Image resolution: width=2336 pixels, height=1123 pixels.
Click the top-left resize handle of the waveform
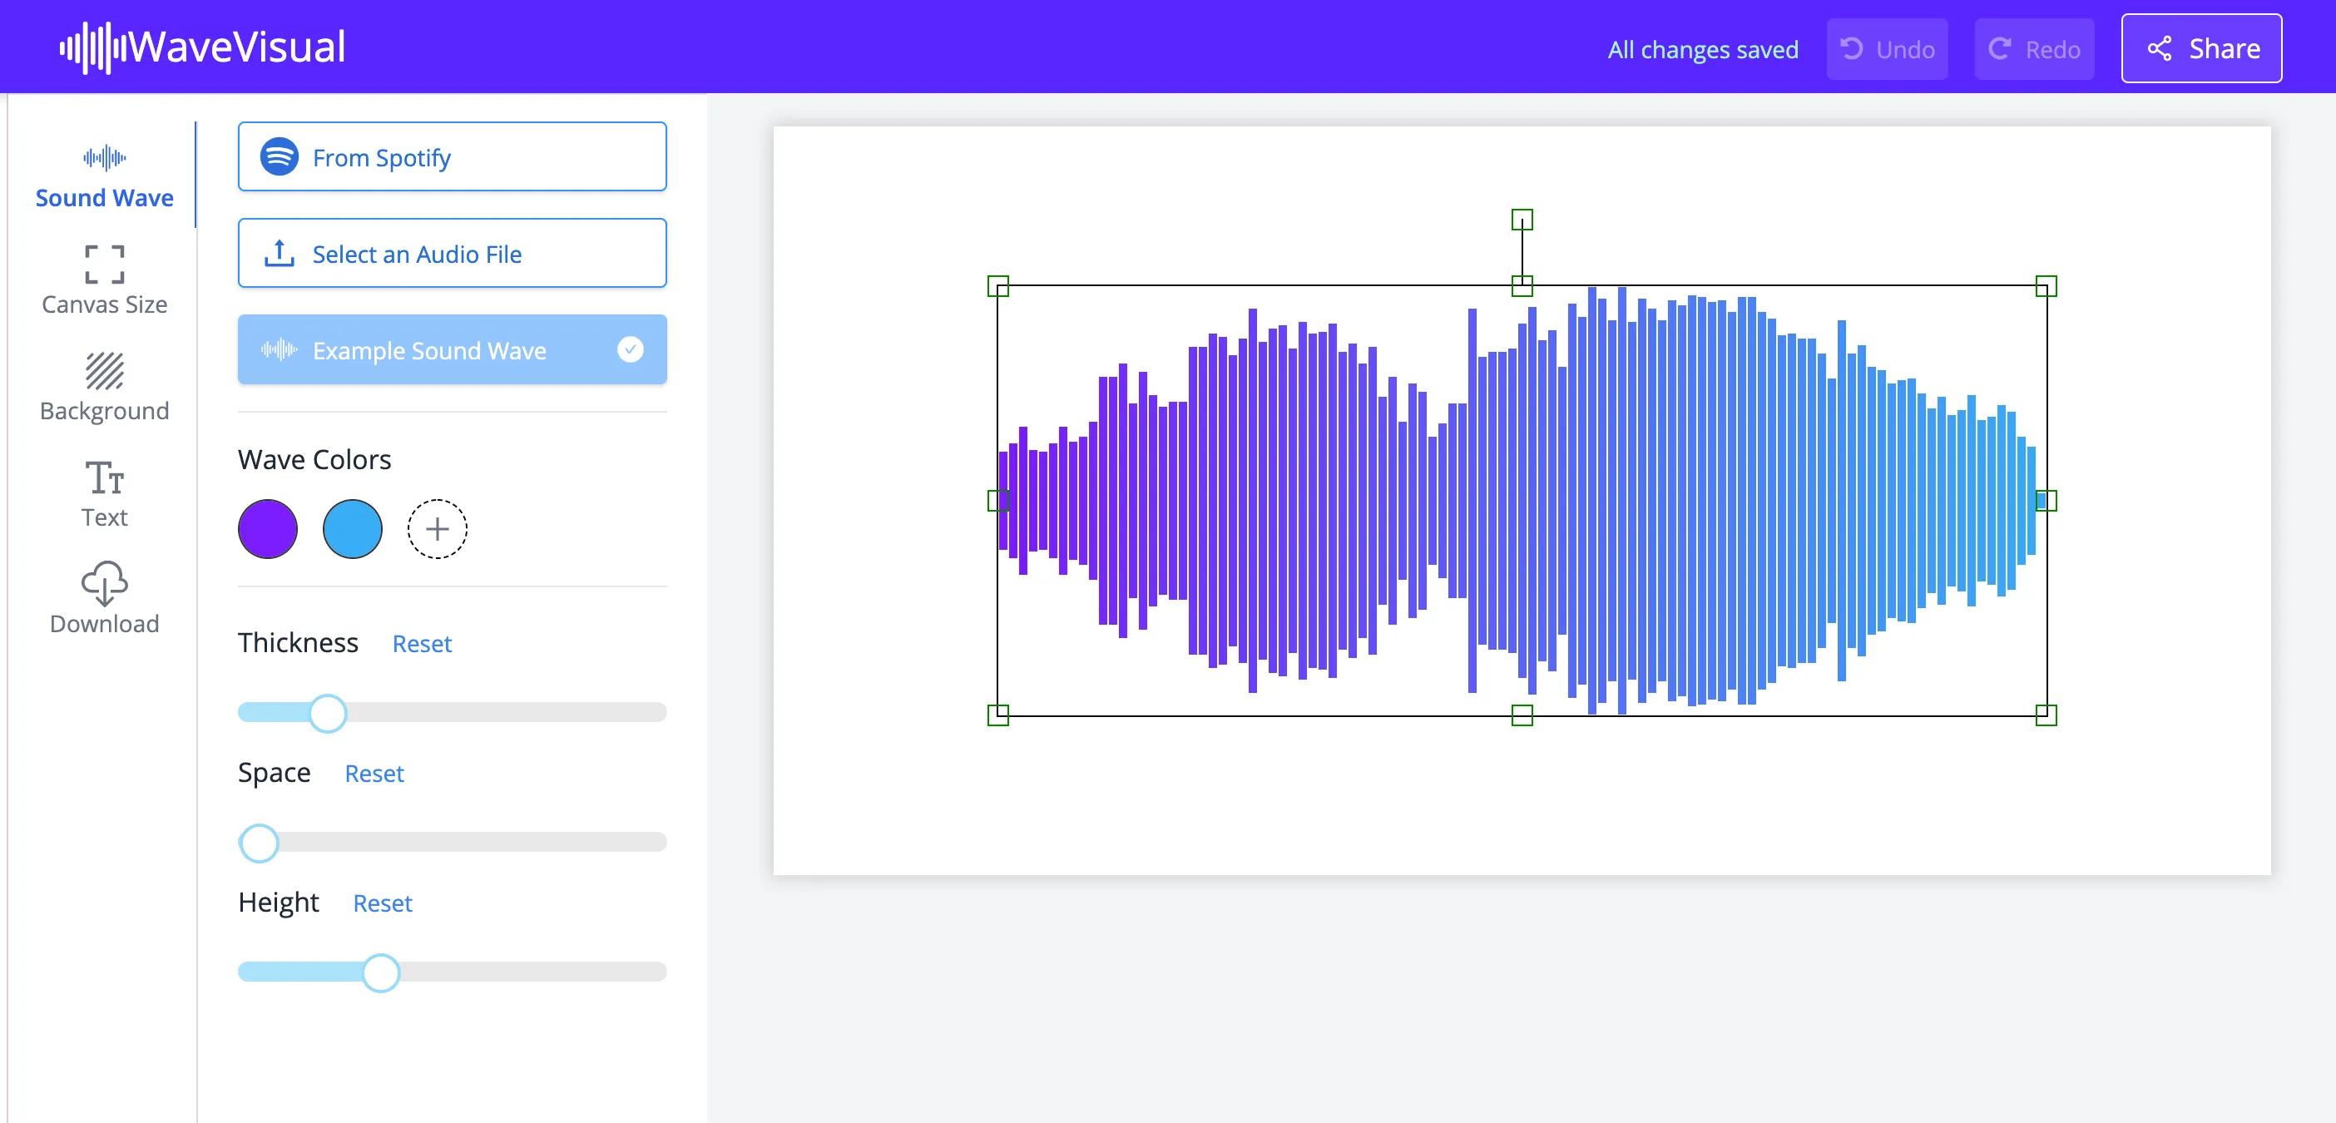pos(997,287)
